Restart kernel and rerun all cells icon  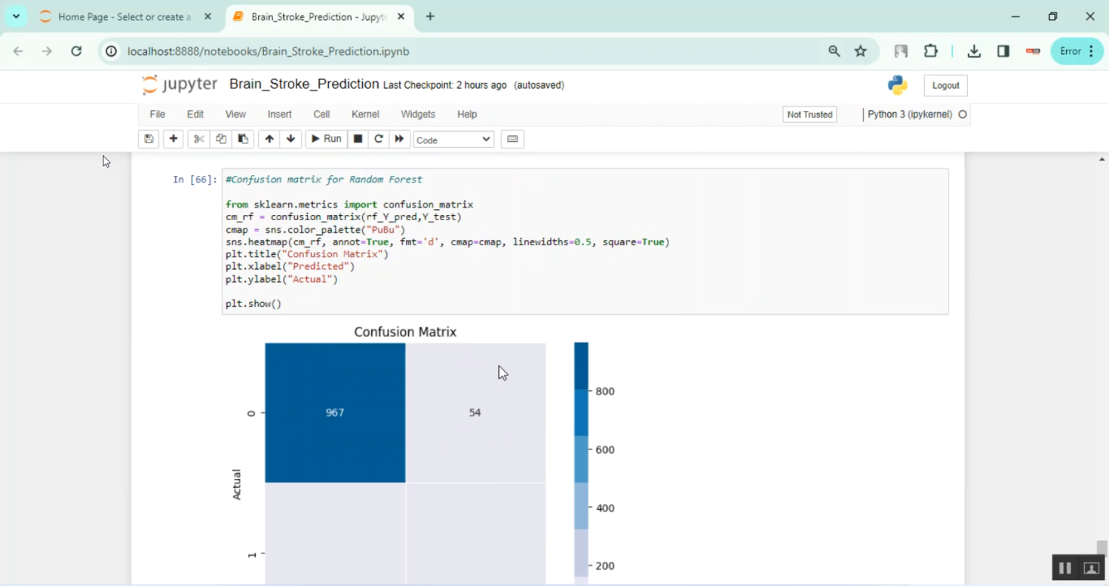pyautogui.click(x=399, y=139)
